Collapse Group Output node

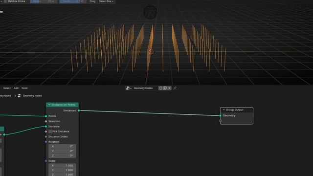[224, 110]
